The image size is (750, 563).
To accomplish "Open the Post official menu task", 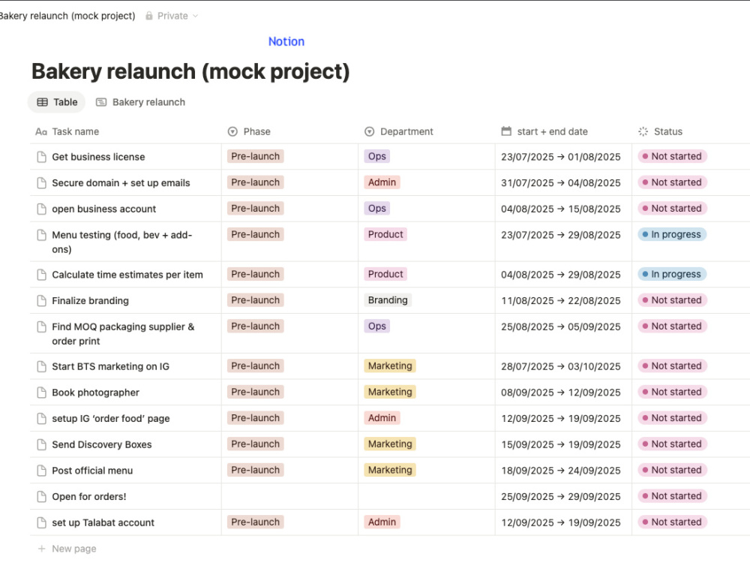I will click(91, 470).
